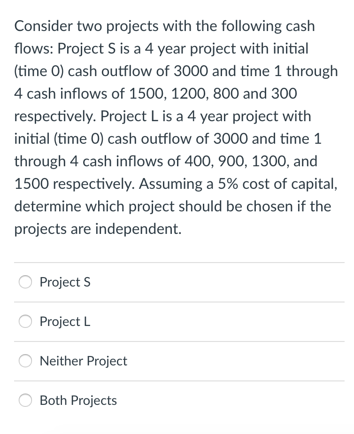Click the Project L answer label
Viewport: 354px width, 434px height.
65,322
